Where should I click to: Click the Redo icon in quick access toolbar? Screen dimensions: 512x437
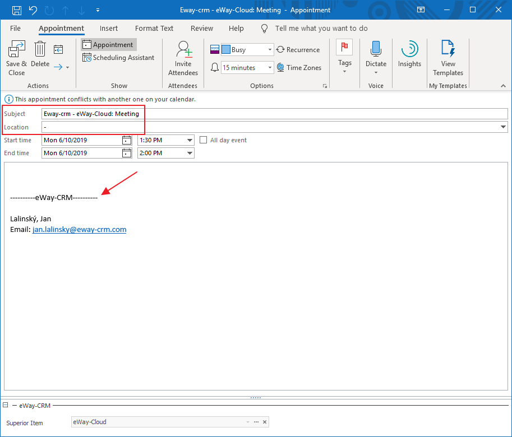[x=49, y=10]
